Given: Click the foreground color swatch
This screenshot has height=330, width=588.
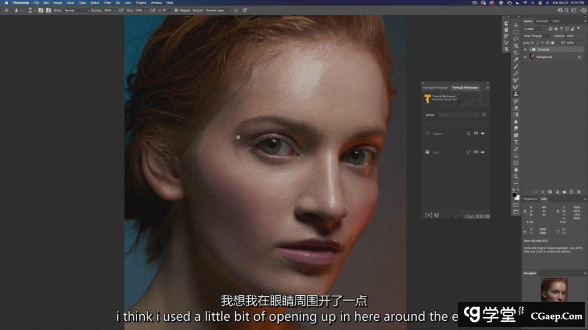Looking at the screenshot, I should (x=514, y=195).
